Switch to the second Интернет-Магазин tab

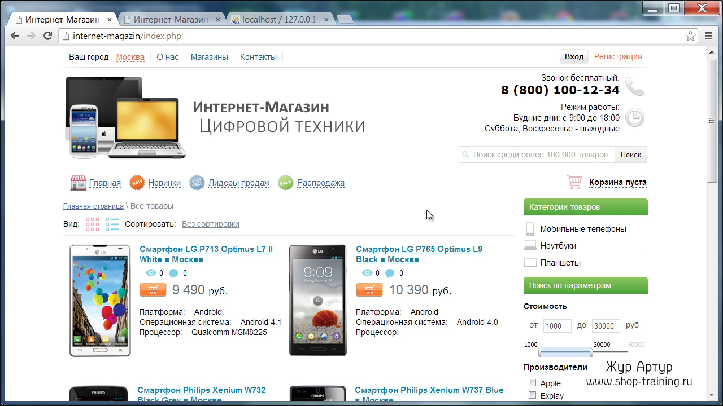click(171, 19)
